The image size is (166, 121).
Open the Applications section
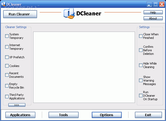point(20,115)
